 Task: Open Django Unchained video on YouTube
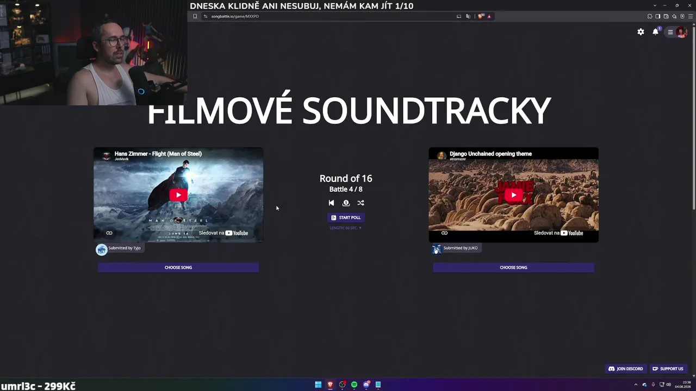click(558, 233)
